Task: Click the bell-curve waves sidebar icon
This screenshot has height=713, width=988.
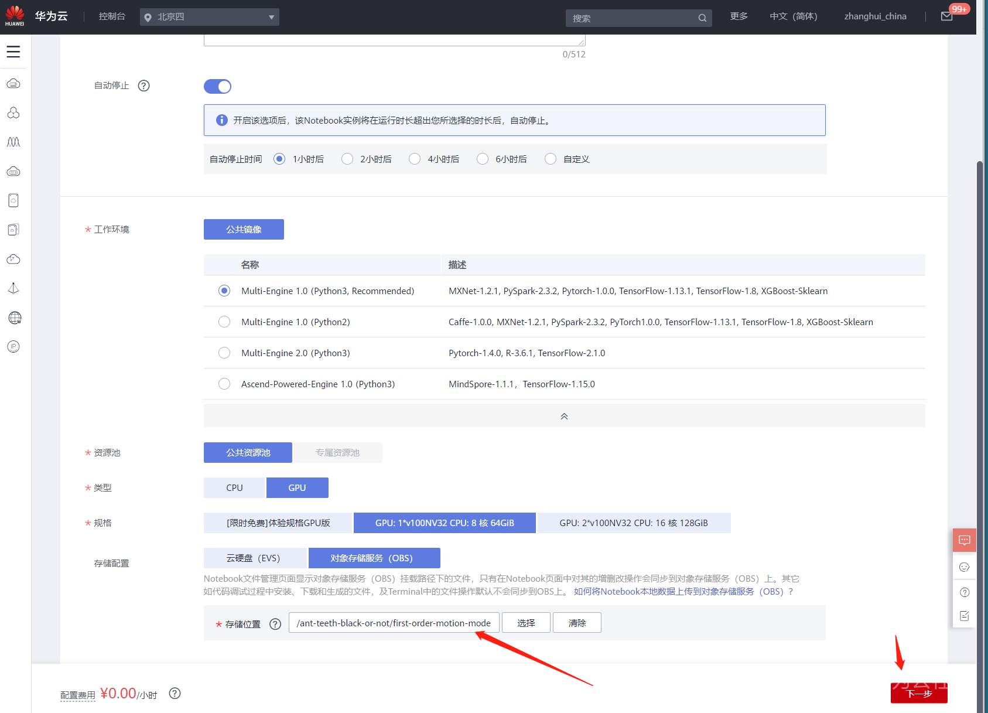Action: coord(13,142)
